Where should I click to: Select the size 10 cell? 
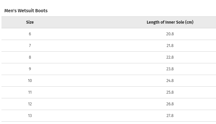tap(30, 81)
